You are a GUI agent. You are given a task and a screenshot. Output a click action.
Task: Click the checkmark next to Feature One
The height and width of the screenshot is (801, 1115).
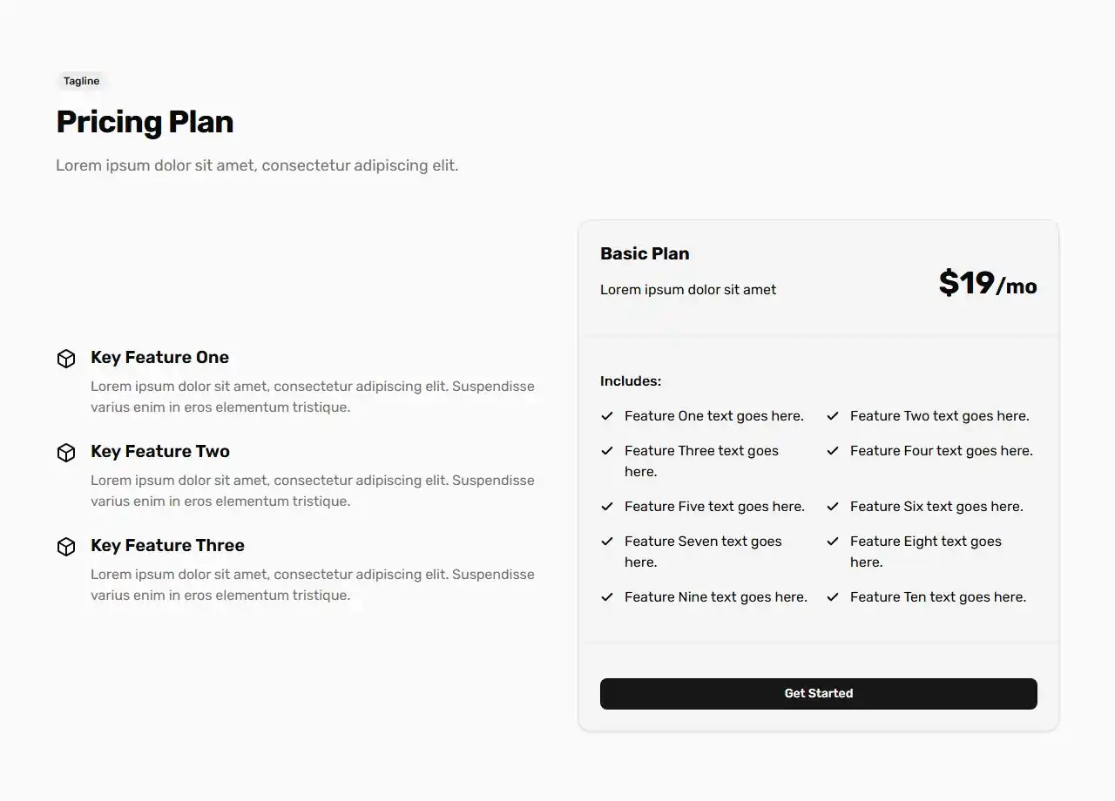click(x=607, y=416)
